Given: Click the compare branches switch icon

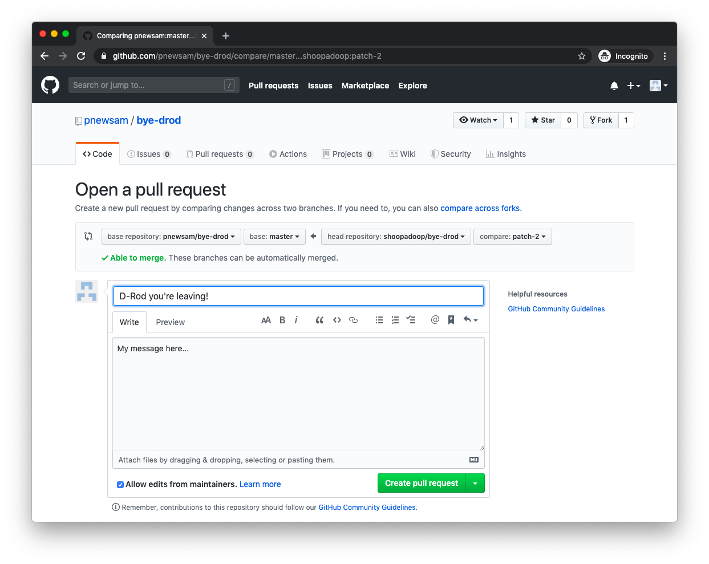Looking at the screenshot, I should 88,236.
